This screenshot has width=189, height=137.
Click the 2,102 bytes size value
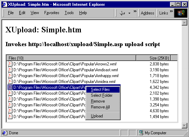[x=159, y=93]
